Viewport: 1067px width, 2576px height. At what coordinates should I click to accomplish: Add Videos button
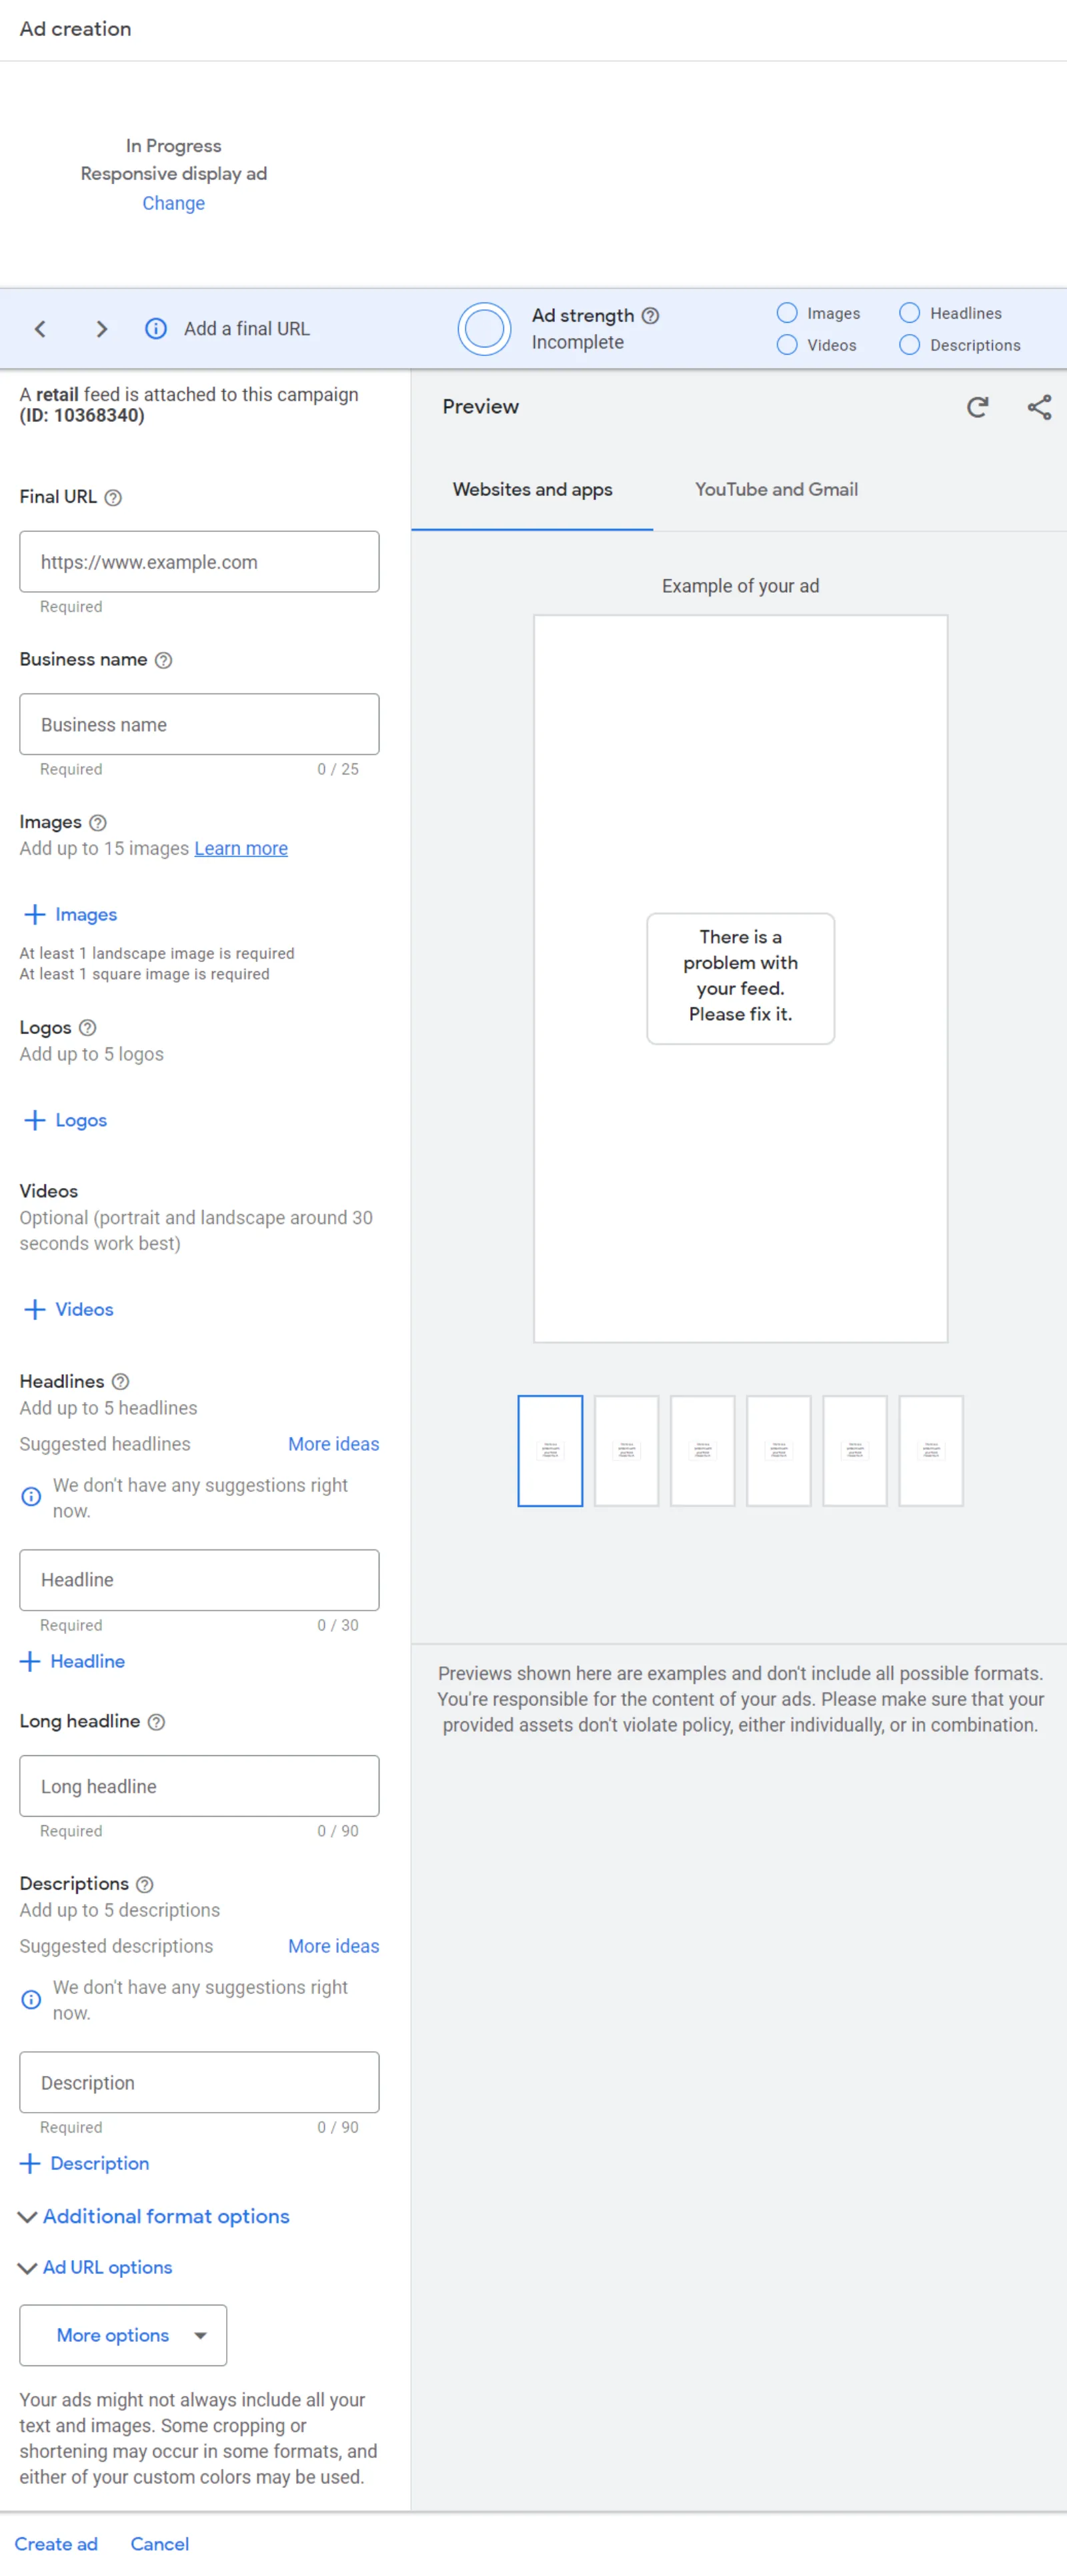click(x=68, y=1309)
